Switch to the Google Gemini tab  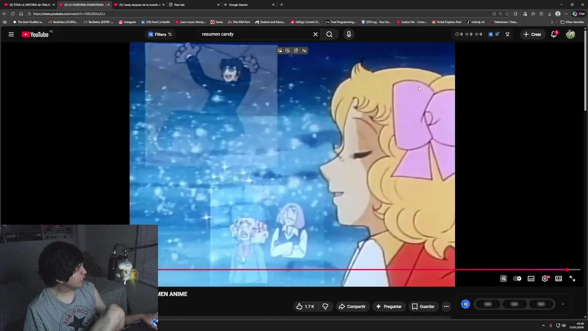pyautogui.click(x=249, y=5)
